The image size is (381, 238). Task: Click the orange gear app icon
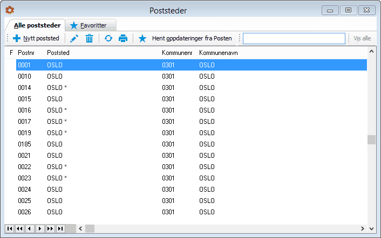point(10,10)
